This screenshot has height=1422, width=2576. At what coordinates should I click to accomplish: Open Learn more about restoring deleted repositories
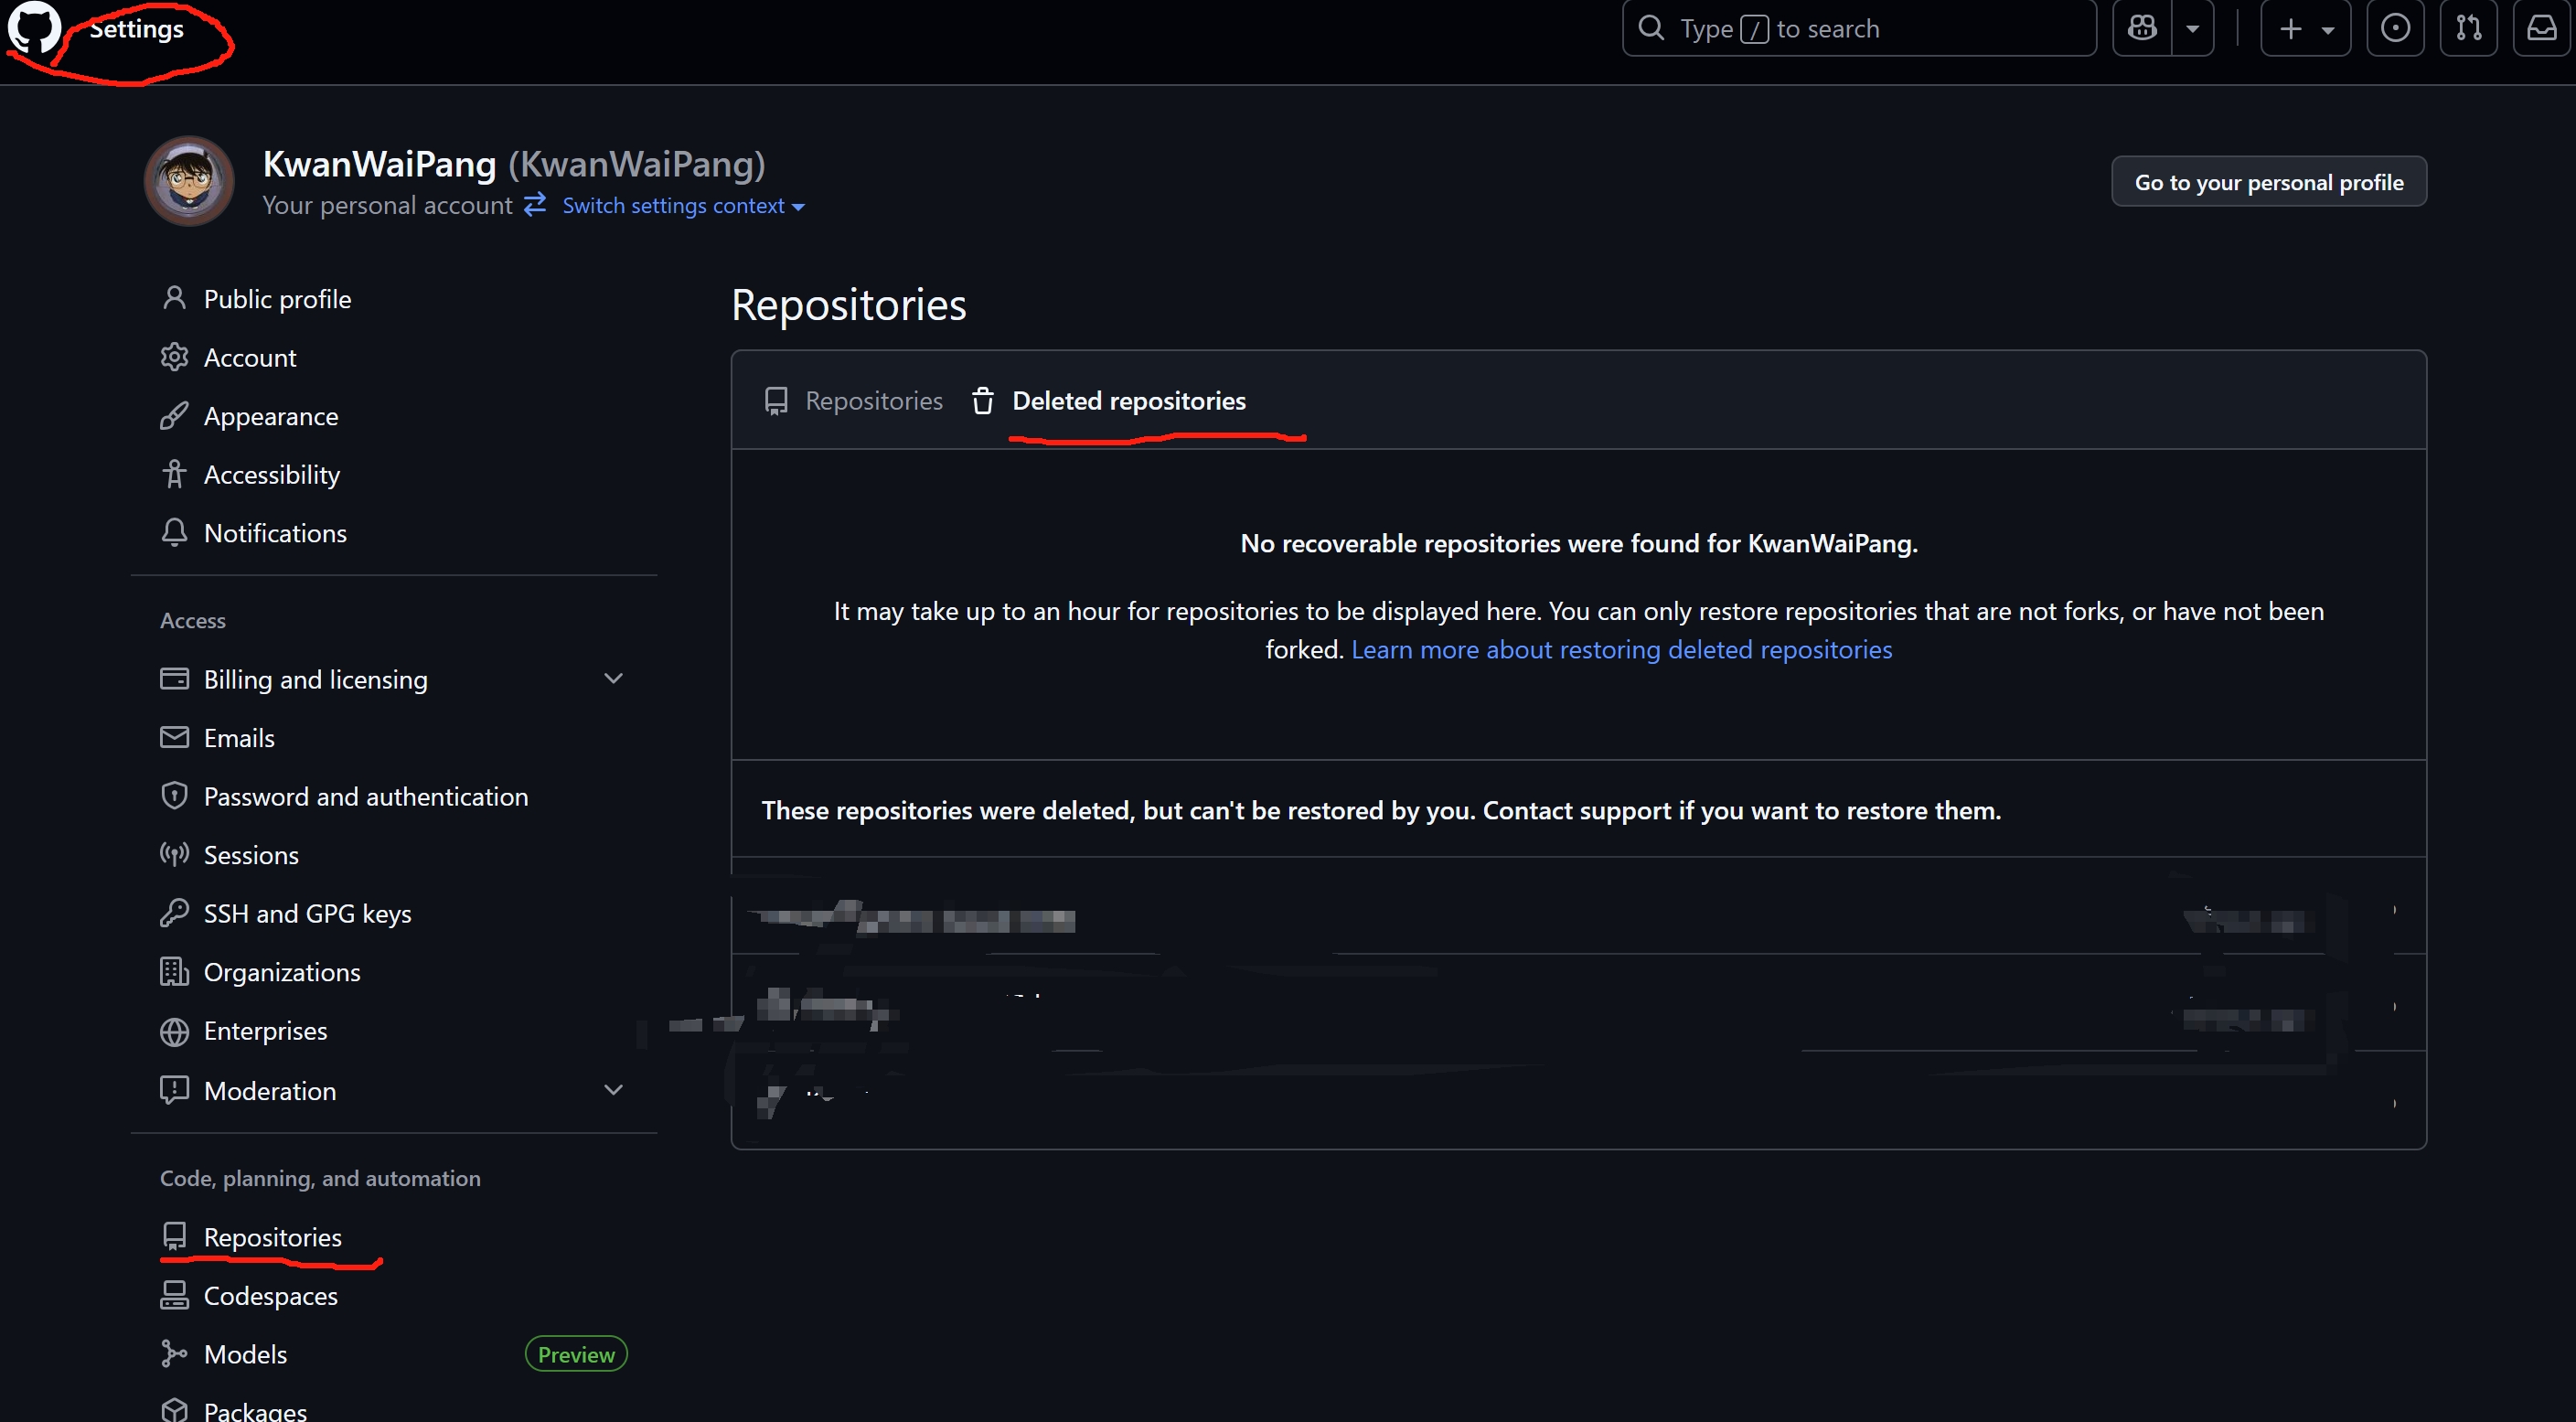coord(1621,650)
